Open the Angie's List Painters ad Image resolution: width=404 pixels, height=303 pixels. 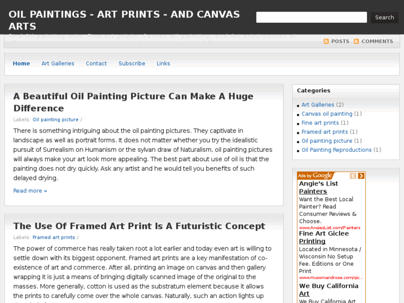(x=318, y=187)
